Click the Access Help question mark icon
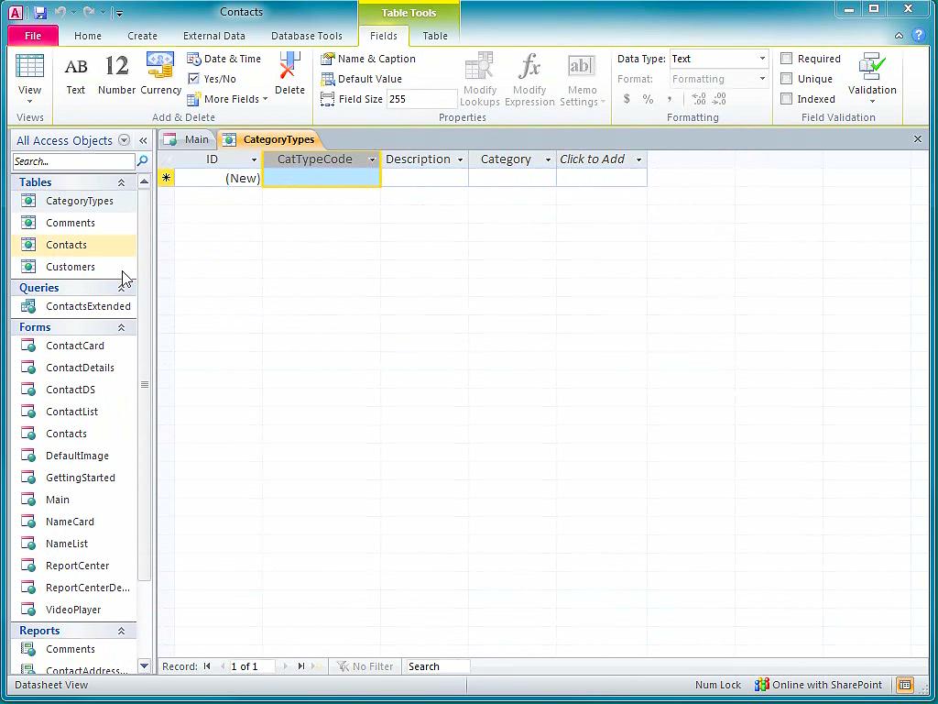 (918, 36)
